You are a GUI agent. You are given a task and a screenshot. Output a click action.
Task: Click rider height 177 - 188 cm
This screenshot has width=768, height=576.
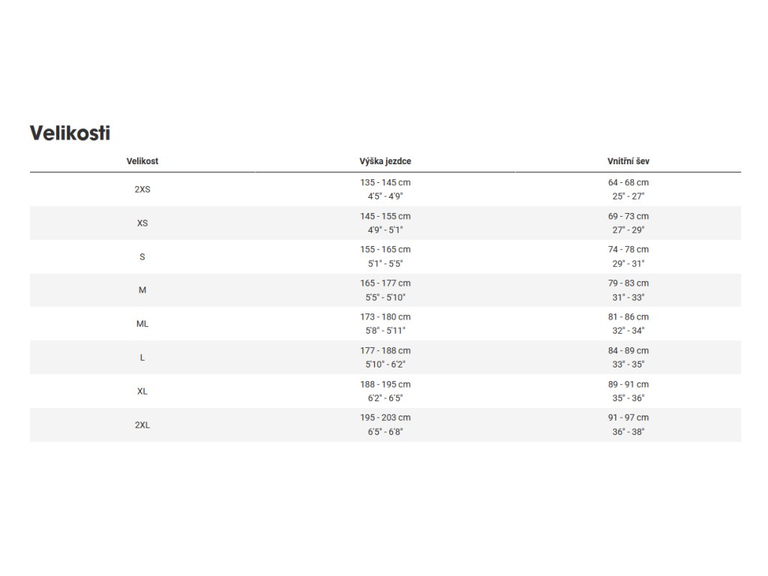(x=385, y=351)
